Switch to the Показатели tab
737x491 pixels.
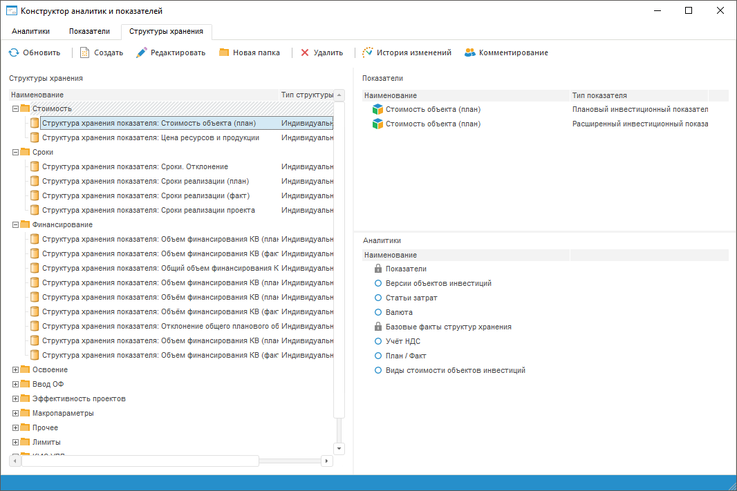(x=89, y=31)
